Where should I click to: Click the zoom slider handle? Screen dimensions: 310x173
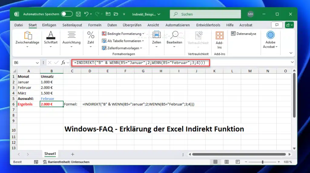click(x=262, y=162)
